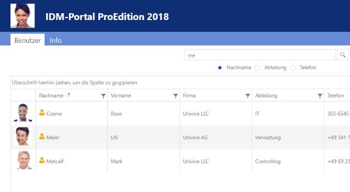Select the Nachname radio button
This screenshot has width=350, height=192.
[220, 67]
